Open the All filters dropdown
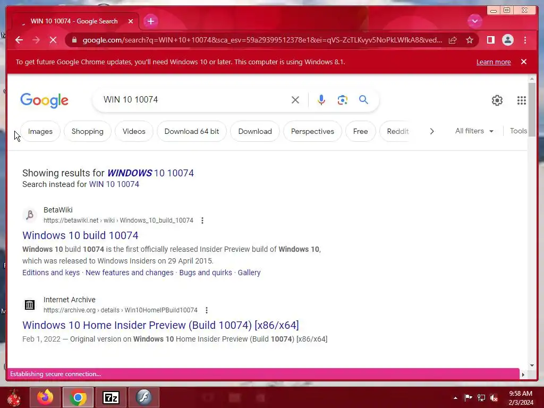Screen dimensions: 544x408 474,131
